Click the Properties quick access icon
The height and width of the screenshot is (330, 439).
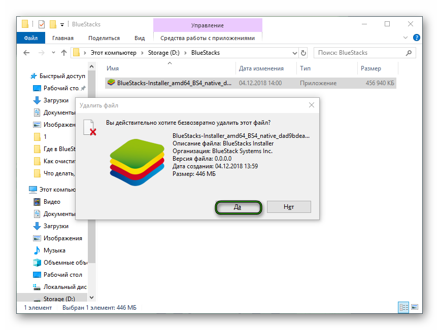tap(42, 24)
